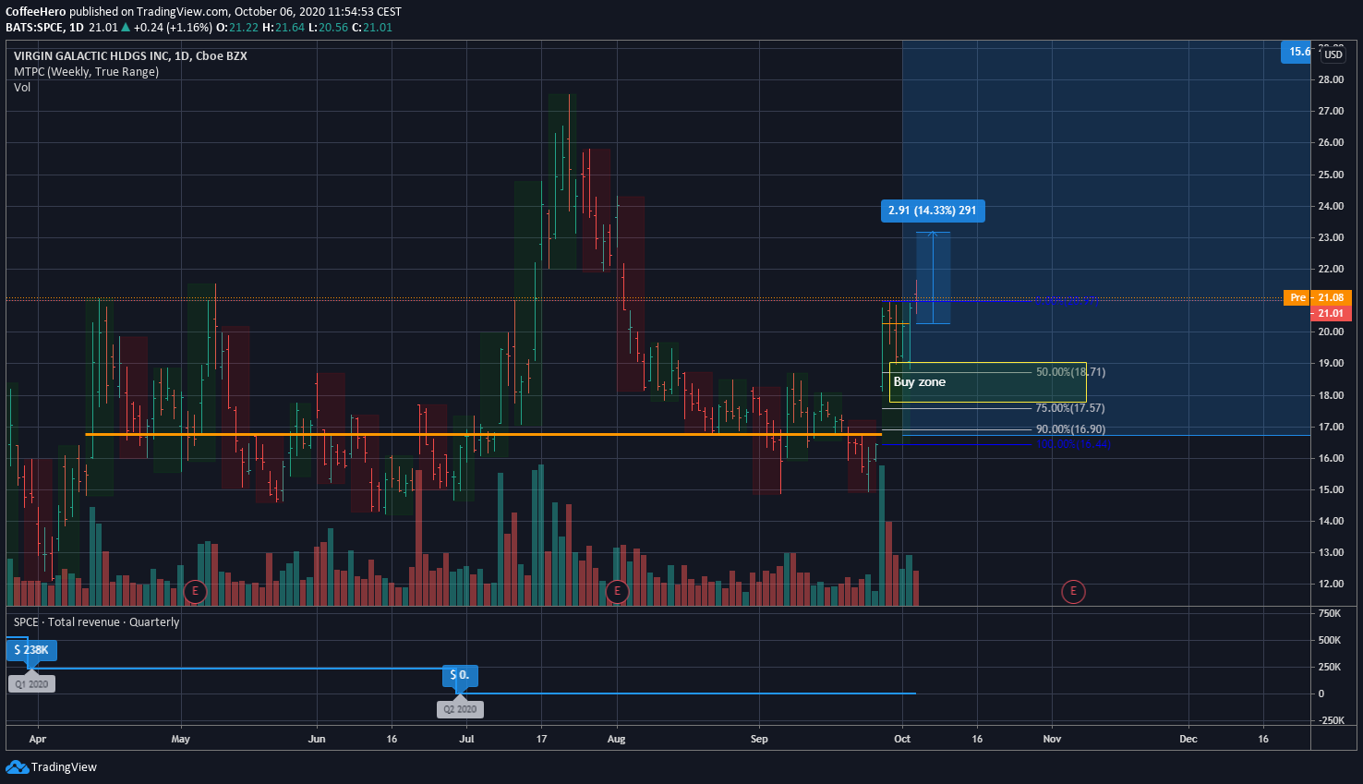The height and width of the screenshot is (784, 1363).
Task: Click 17.00 on the price axis
Action: pyautogui.click(x=1331, y=427)
